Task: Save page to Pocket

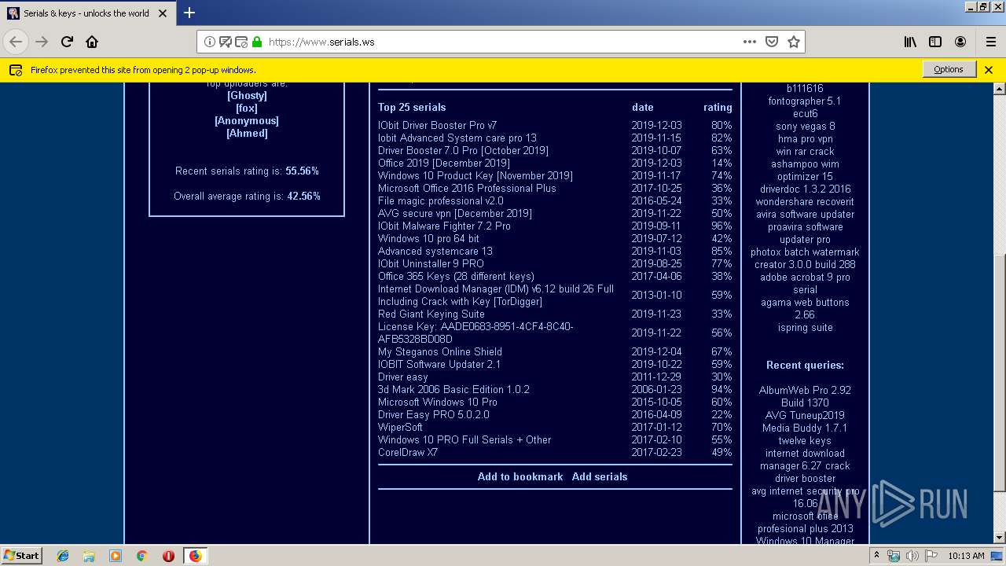Action: (772, 42)
